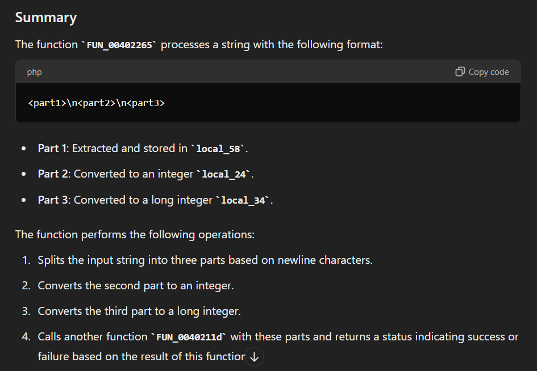Click 'The function performs the following operations' text

(135, 234)
